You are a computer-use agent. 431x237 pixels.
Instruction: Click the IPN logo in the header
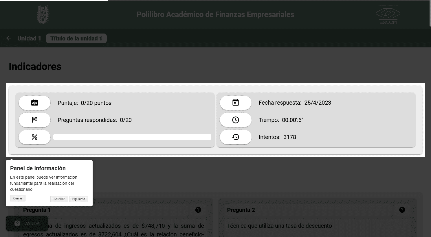click(43, 14)
